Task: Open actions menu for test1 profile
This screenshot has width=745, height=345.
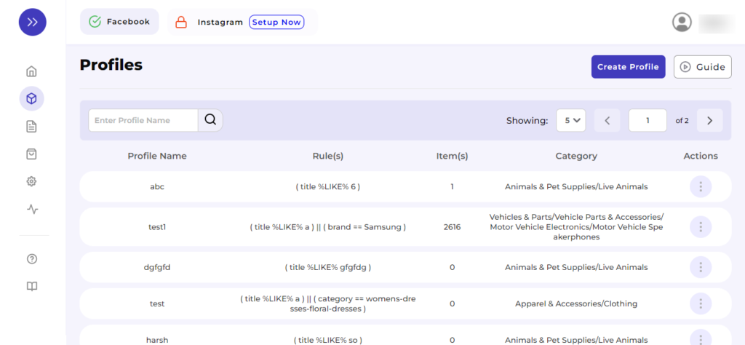Action: [x=701, y=227]
